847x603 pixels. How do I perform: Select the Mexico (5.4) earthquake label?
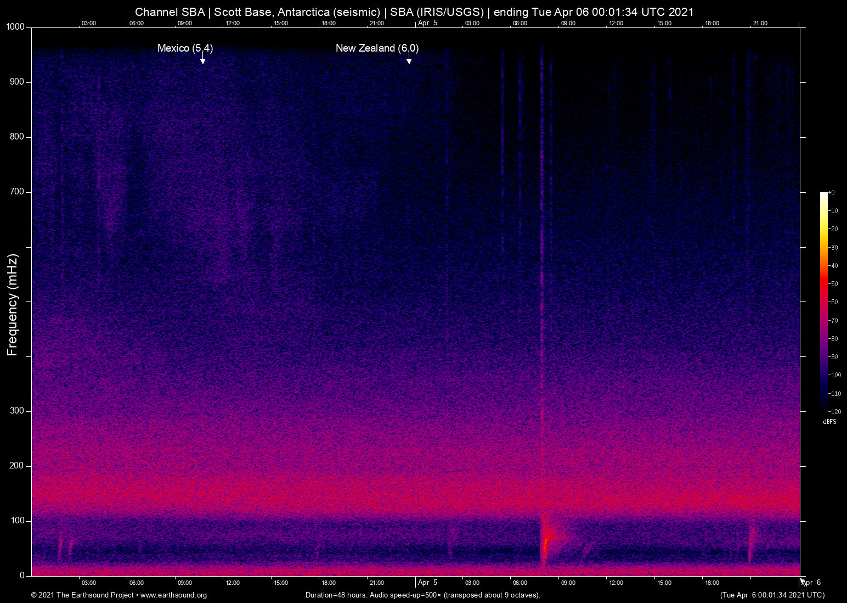185,48
